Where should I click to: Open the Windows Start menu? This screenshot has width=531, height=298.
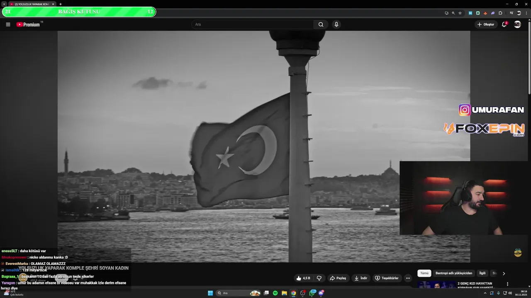pos(210,293)
